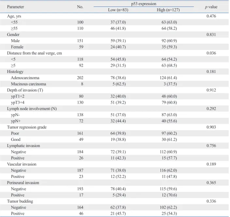Click 'Lymphatic invasion' label
This screenshot has height=217, width=230.
point(23,146)
